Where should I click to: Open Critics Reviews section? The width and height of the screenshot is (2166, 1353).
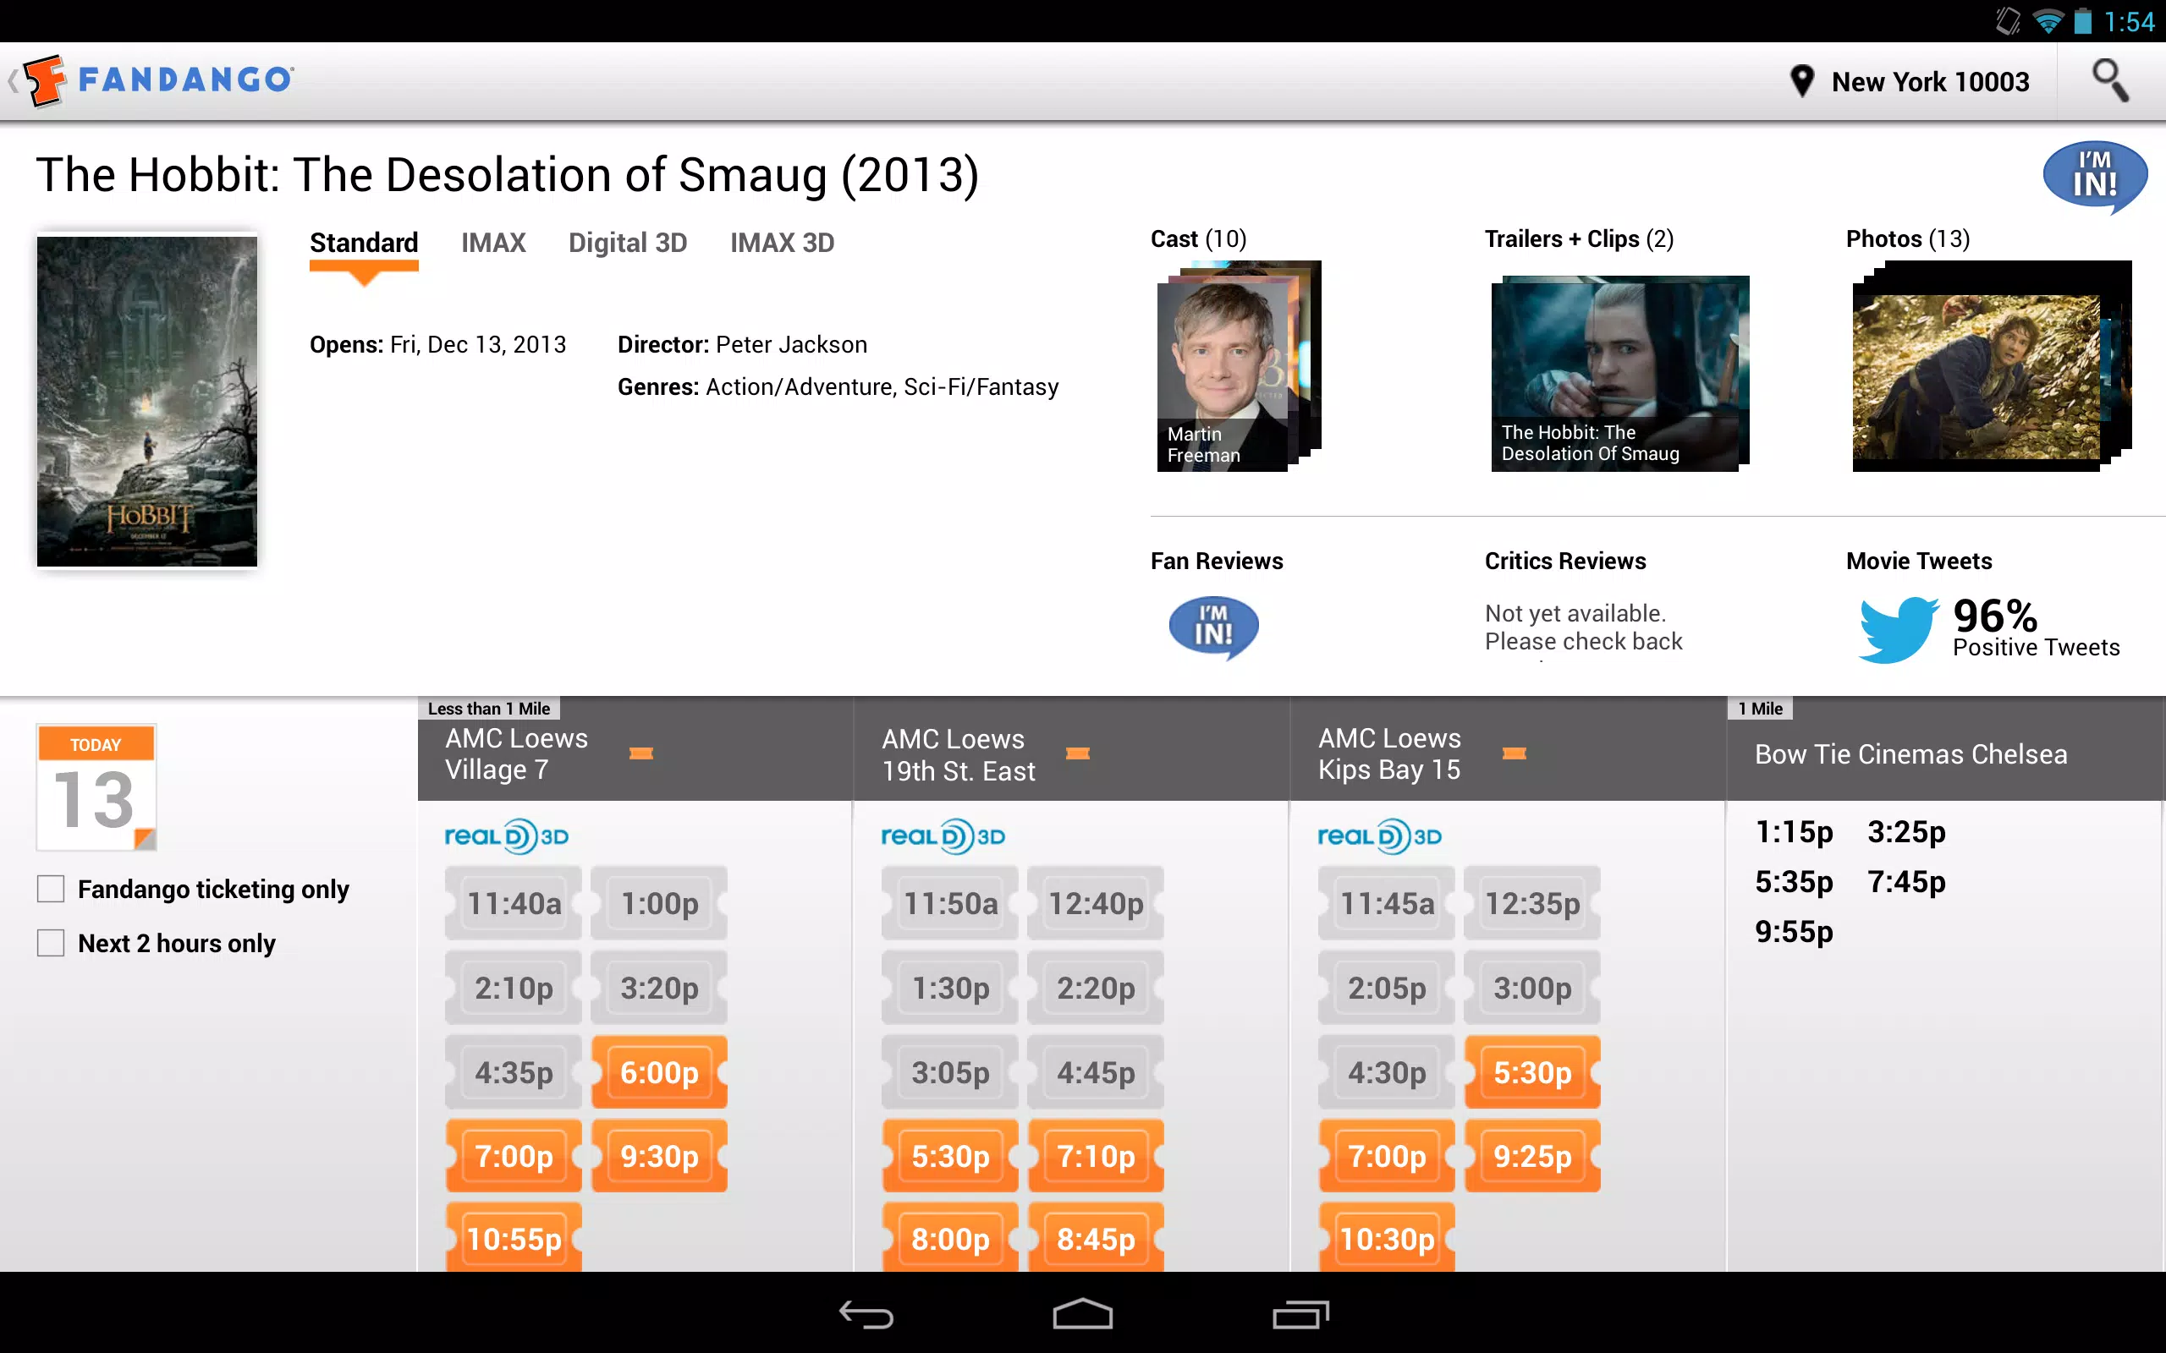coord(1564,561)
